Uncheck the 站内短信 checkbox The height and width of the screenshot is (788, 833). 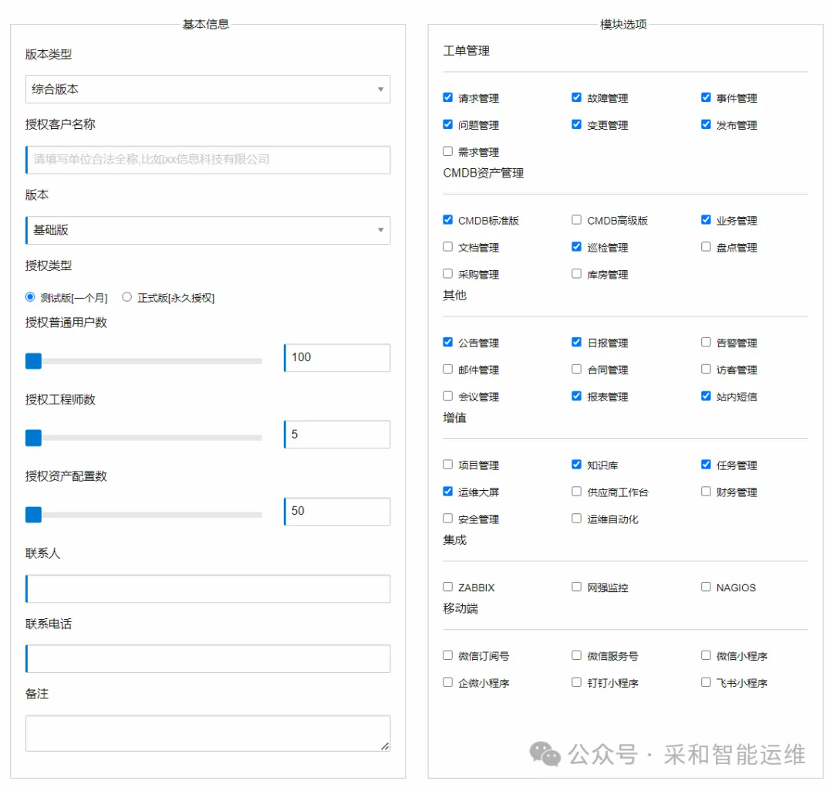tap(706, 396)
